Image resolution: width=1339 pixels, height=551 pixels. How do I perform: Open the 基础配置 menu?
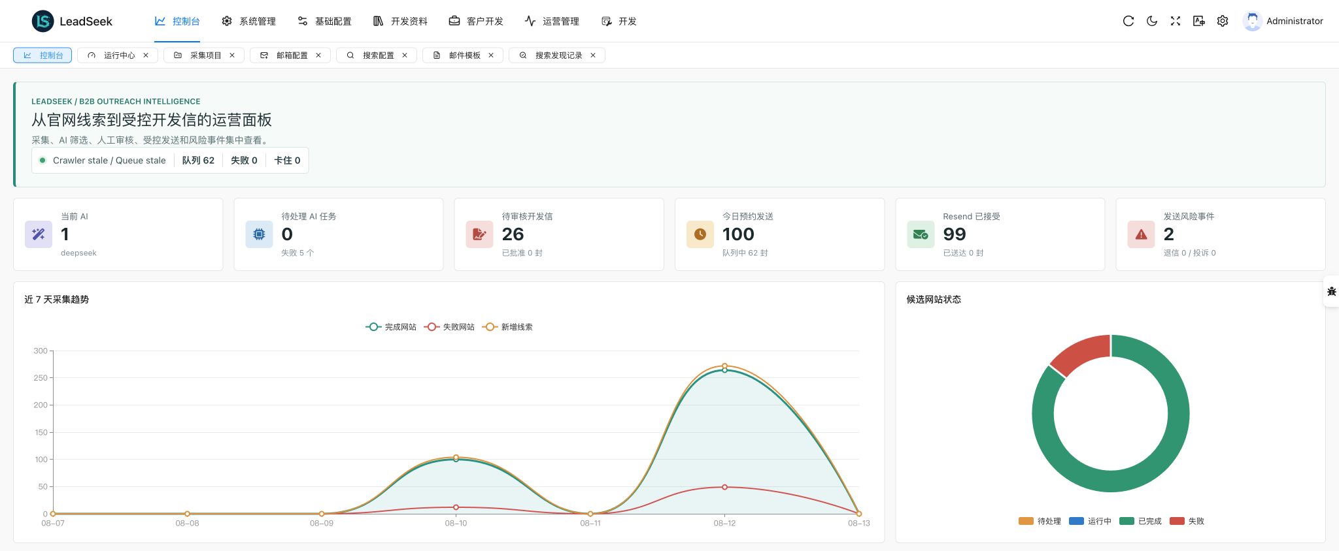coord(324,21)
